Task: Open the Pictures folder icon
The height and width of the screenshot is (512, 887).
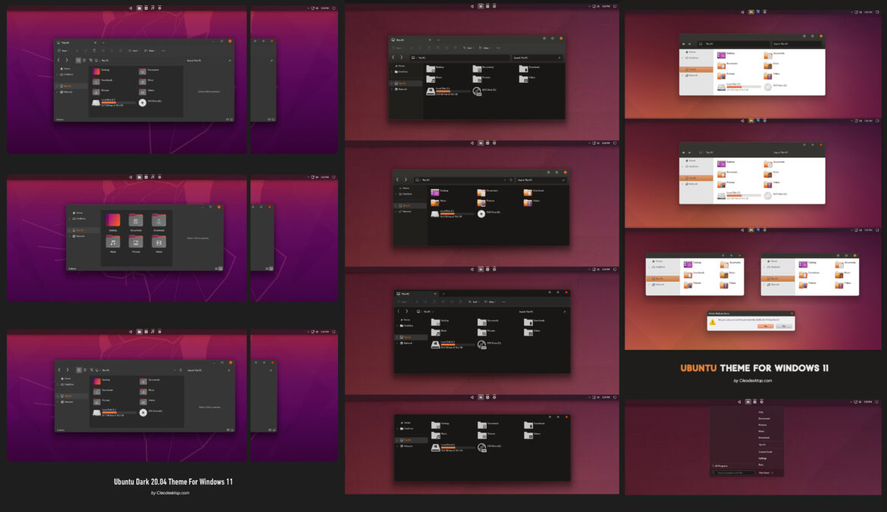Action: (x=483, y=203)
